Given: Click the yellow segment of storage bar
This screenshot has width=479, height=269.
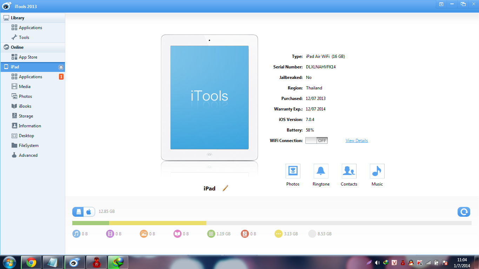Looking at the screenshot, I should pos(158,223).
